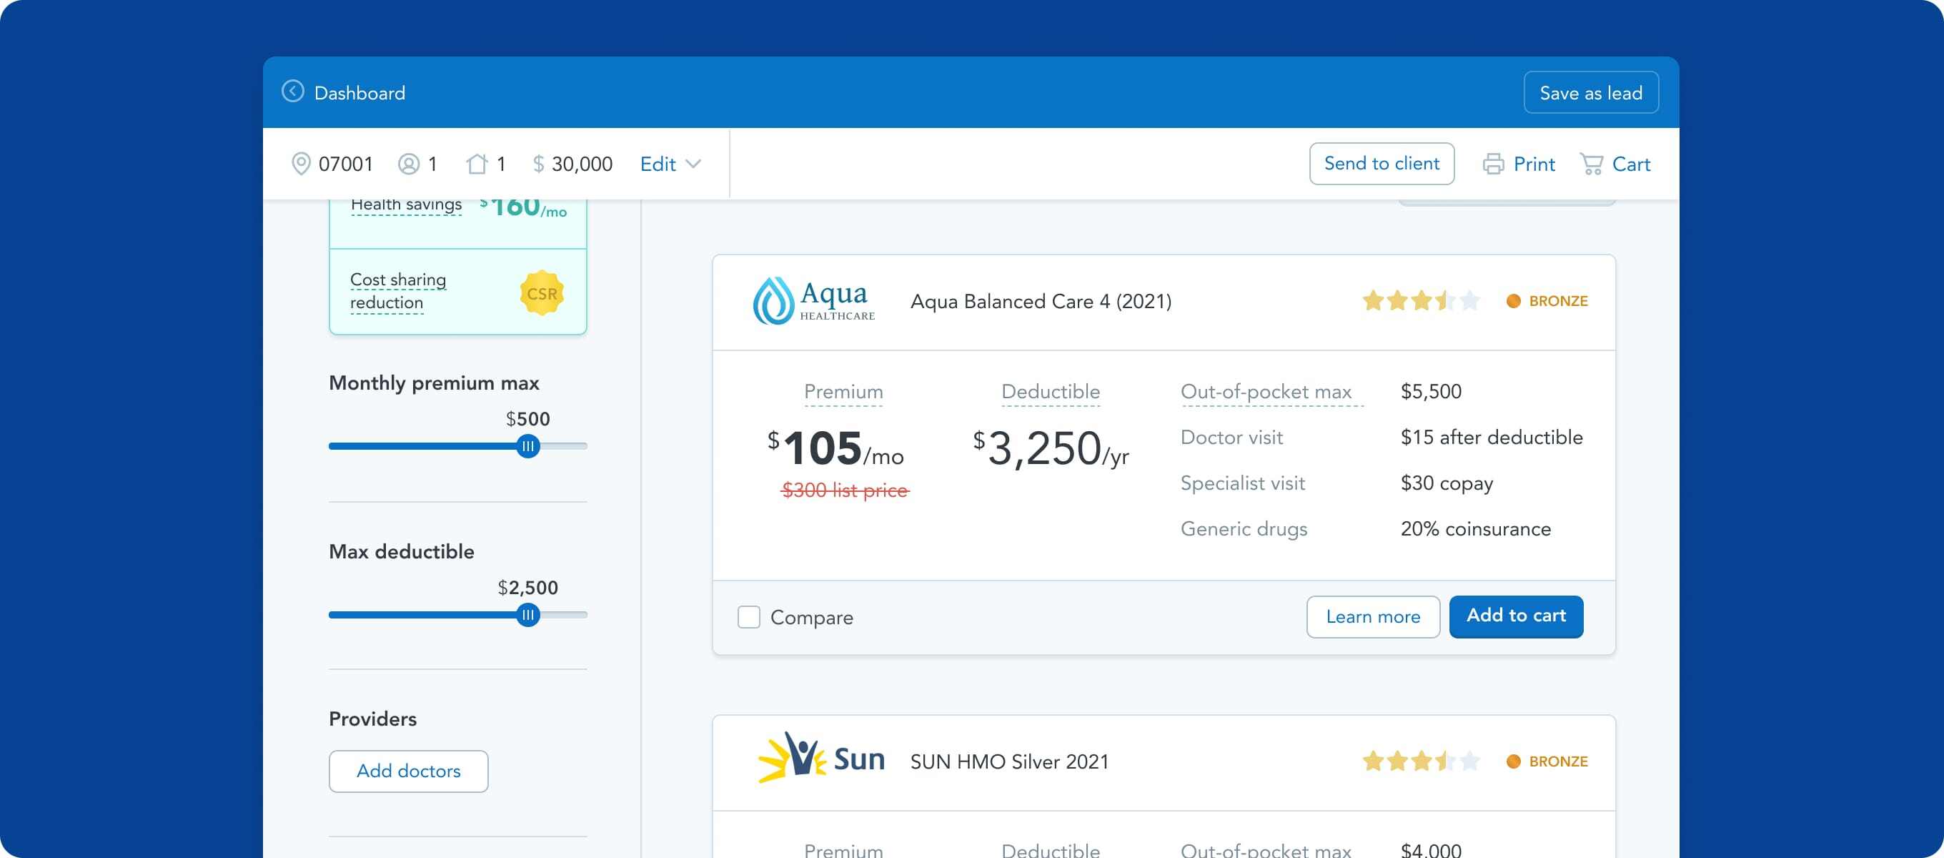Viewport: 1944px width, 858px height.
Task: Click Send to client button
Action: point(1381,163)
